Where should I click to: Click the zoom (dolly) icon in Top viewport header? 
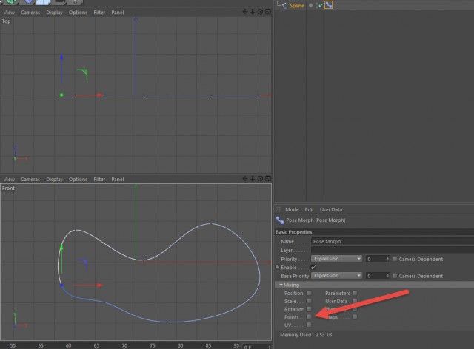tap(253, 12)
